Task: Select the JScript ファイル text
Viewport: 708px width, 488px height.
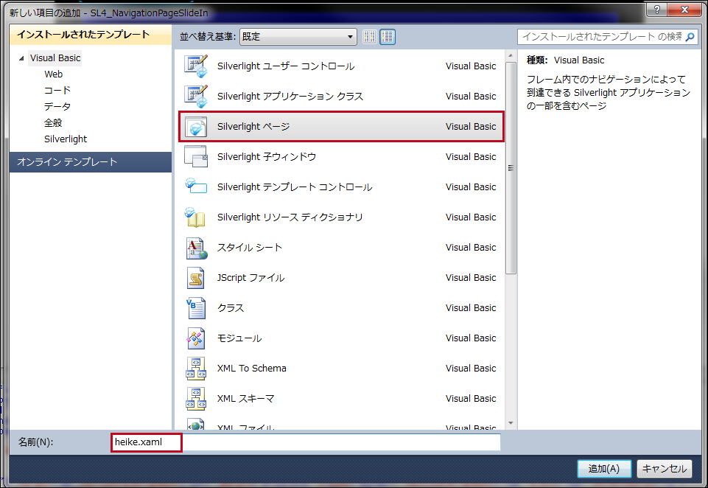Action: coord(250,278)
